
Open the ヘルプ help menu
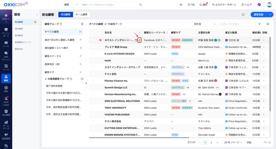pyautogui.click(x=246, y=5)
